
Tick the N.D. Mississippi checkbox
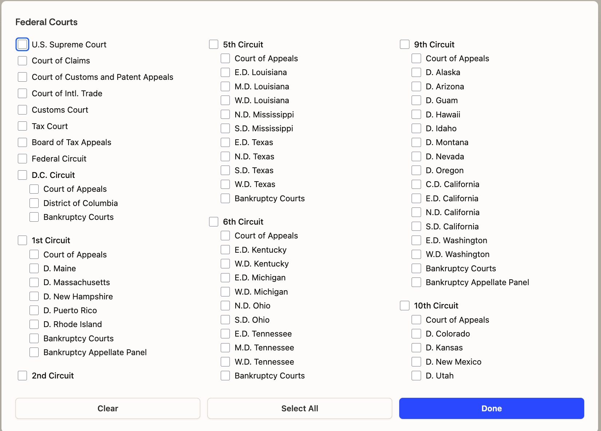[x=225, y=114]
